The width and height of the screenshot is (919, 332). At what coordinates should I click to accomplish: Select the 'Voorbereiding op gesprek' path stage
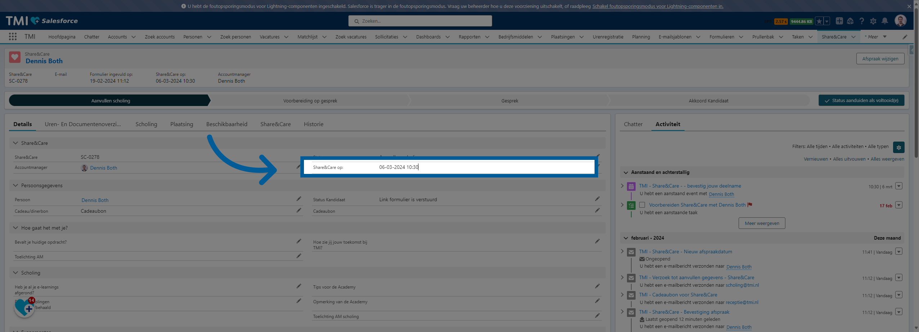click(310, 101)
